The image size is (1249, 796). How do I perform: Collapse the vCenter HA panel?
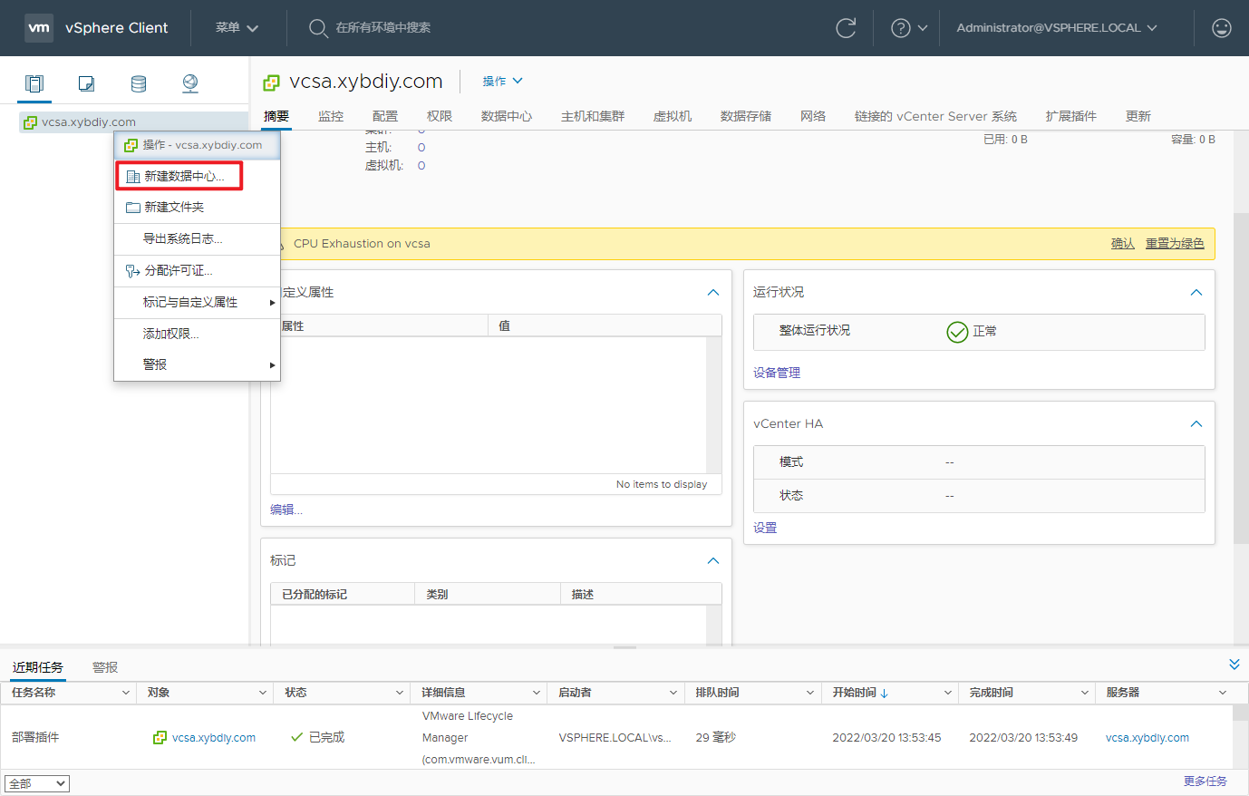point(1196,423)
